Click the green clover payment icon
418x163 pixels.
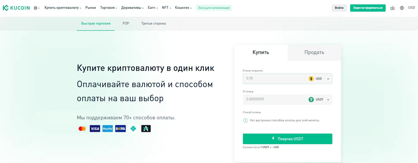coord(133,129)
